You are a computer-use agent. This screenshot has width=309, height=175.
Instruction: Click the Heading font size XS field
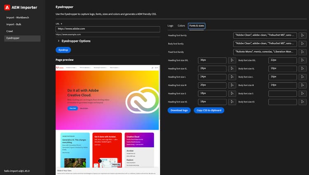click(x=212, y=102)
